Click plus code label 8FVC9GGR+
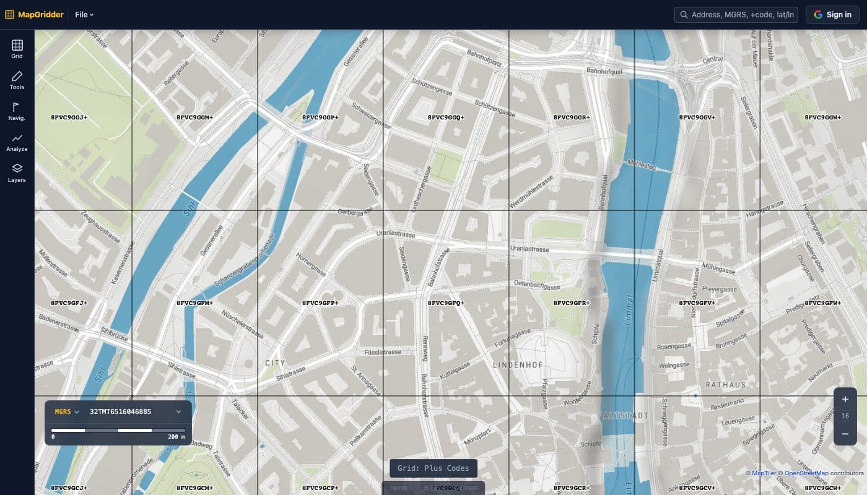Image resolution: width=867 pixels, height=495 pixels. tap(572, 117)
